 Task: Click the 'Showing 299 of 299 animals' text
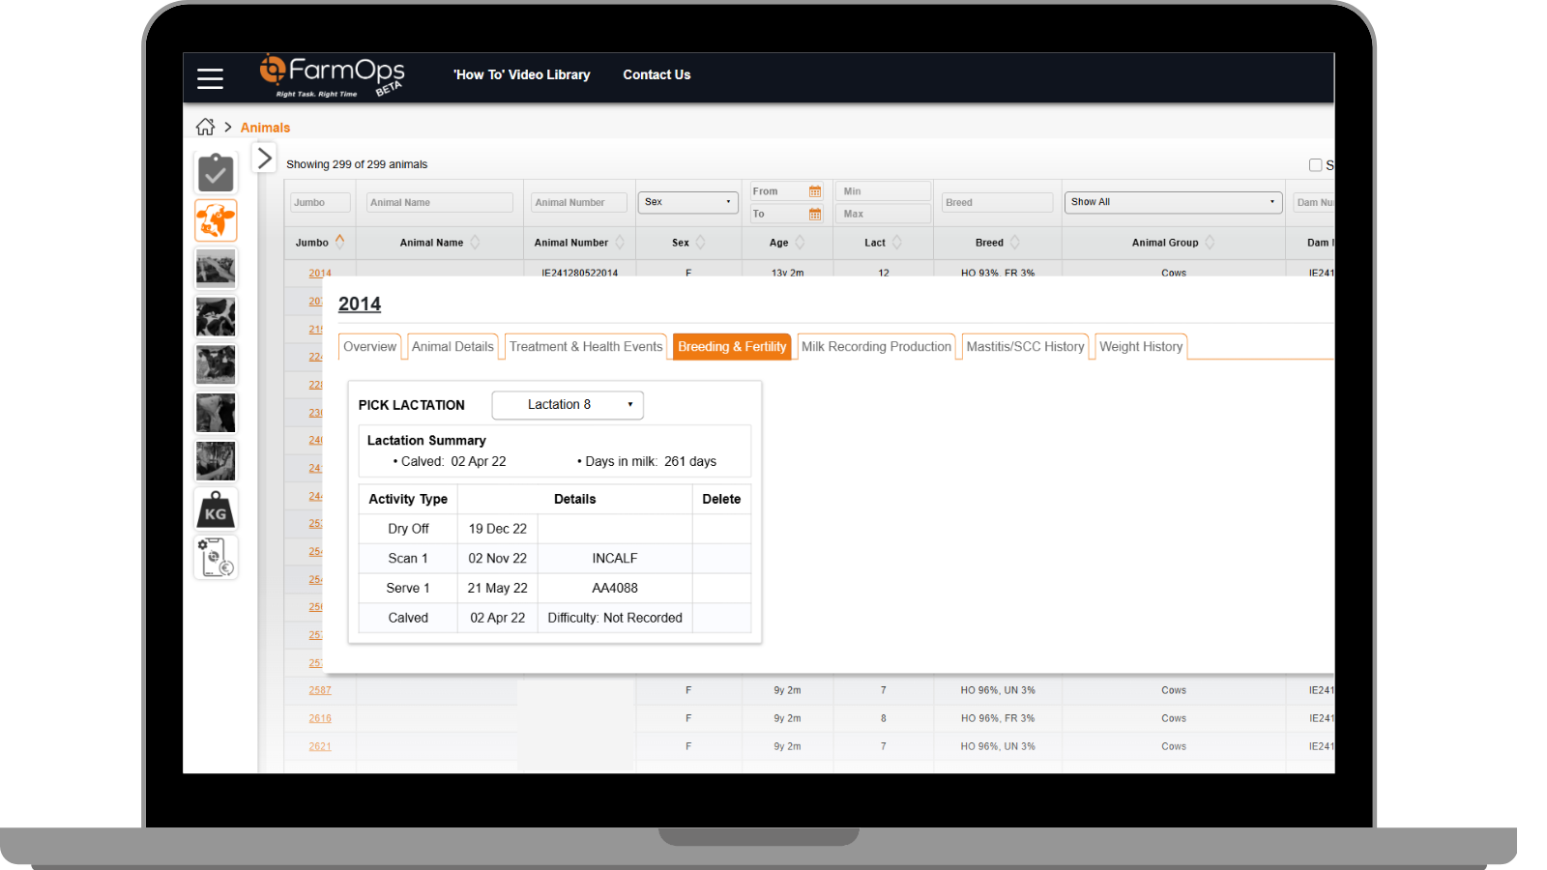tap(357, 164)
